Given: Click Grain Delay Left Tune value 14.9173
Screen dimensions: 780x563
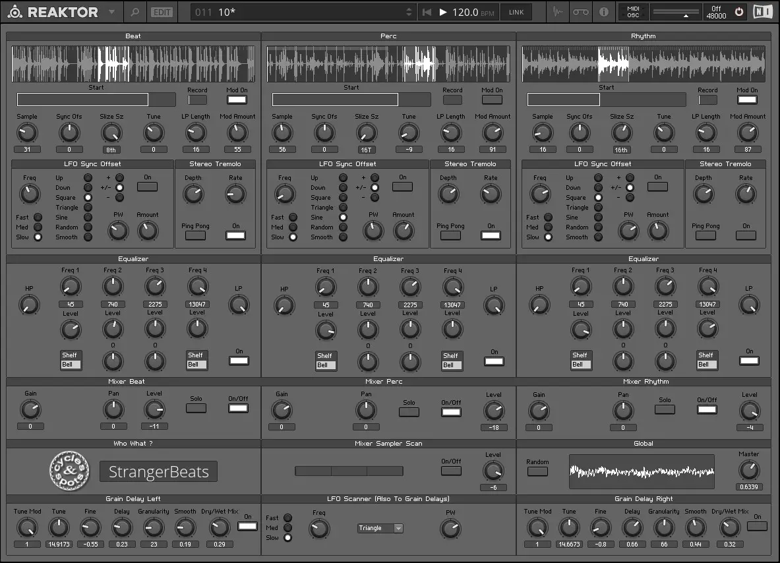Looking at the screenshot, I should click(x=59, y=544).
